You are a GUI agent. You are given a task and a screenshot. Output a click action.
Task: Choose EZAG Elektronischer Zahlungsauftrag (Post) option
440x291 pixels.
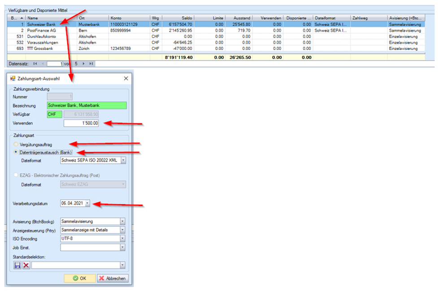coord(17,176)
